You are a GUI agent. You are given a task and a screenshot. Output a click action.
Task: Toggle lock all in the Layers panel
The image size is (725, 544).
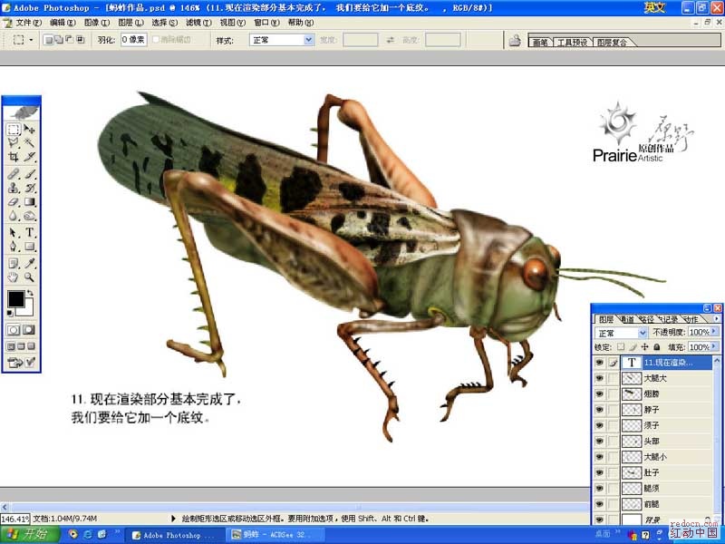[x=657, y=347]
